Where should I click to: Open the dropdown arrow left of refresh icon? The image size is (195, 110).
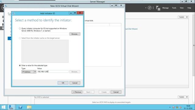[146, 8]
